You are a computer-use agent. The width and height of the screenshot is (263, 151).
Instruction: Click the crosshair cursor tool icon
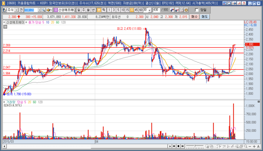[220, 146]
